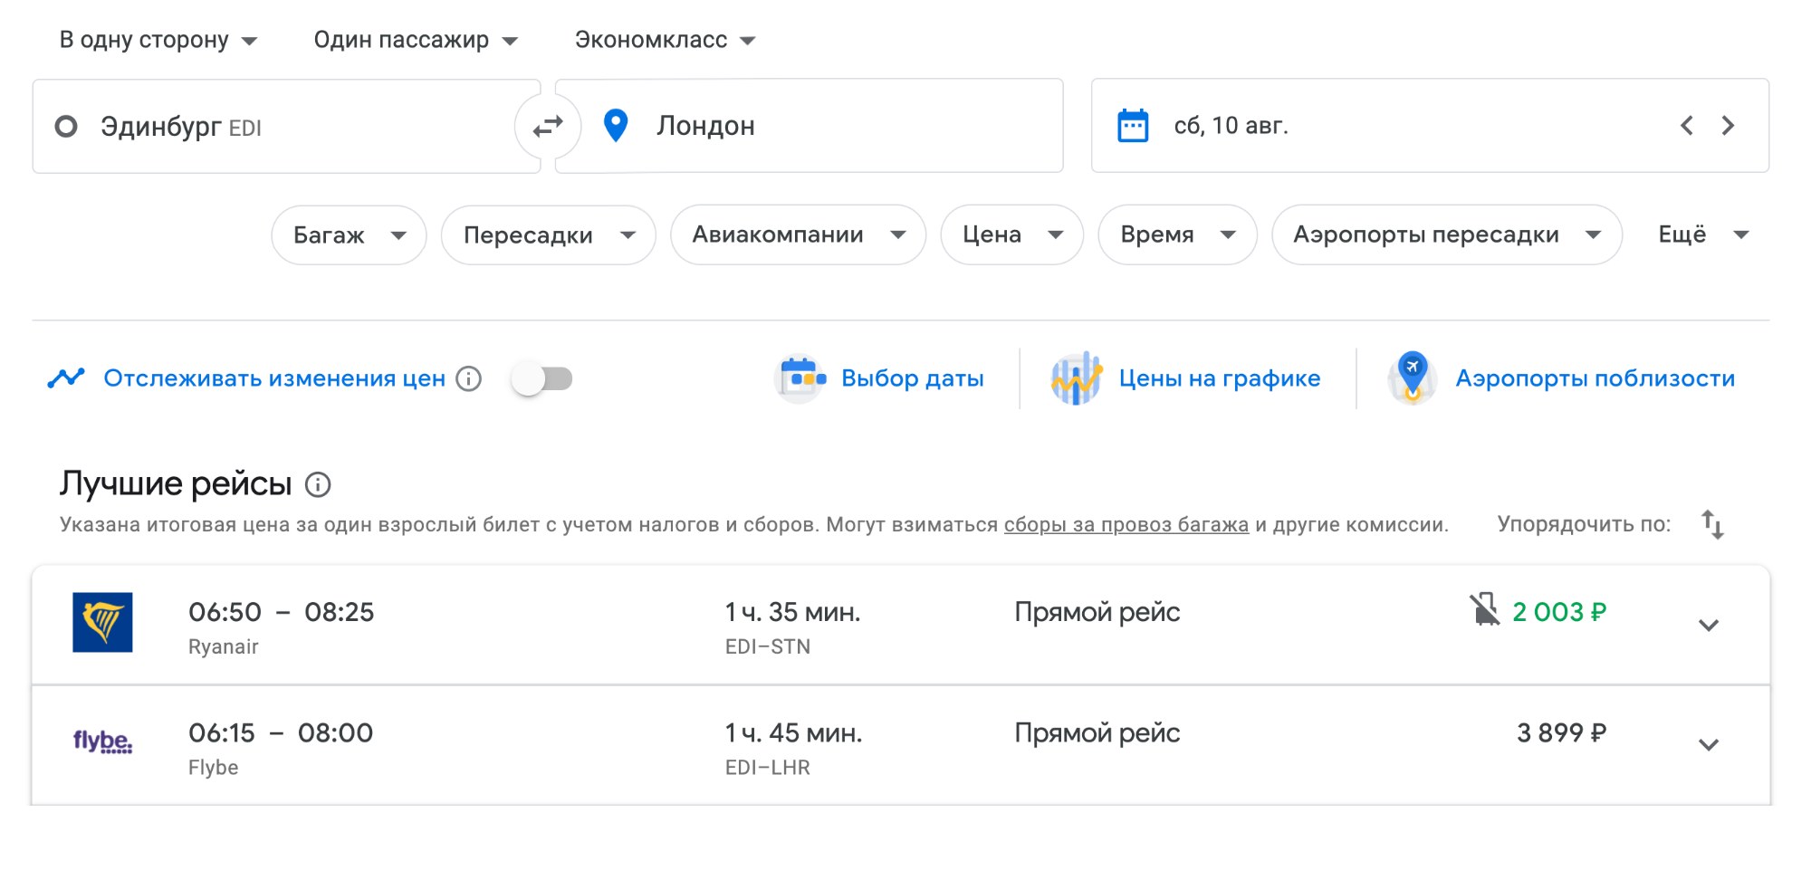Image resolution: width=1811 pixels, height=870 pixels.
Task: Click the Аэропорты поблизости map pin icon
Action: tap(1413, 378)
